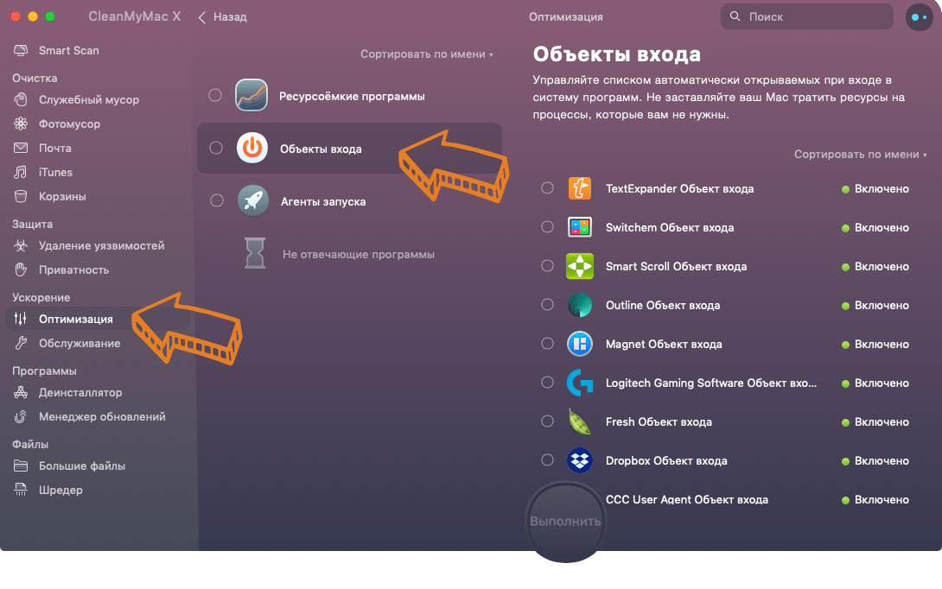
Task: Click the Оптимизация sliders icon
Action: (21, 319)
